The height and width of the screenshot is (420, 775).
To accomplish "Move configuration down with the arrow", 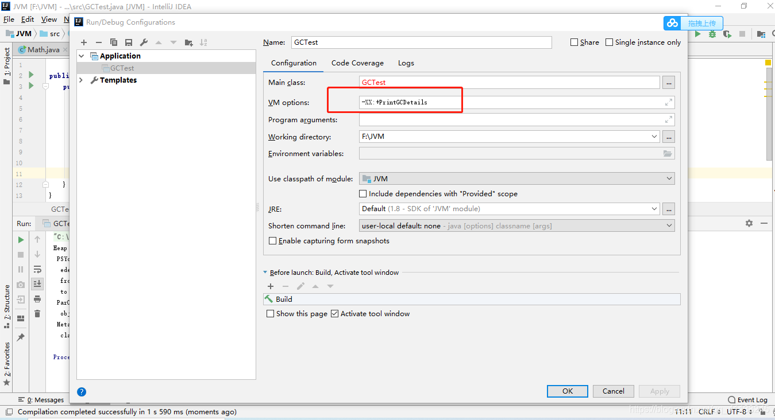I will click(173, 42).
